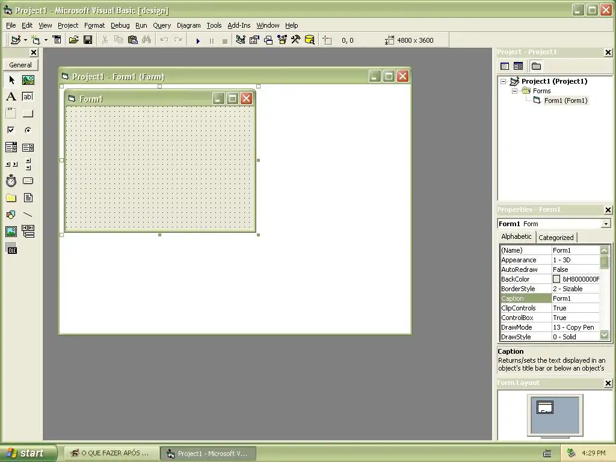Click the General toolbox tab button
The width and height of the screenshot is (616, 462).
(x=20, y=65)
